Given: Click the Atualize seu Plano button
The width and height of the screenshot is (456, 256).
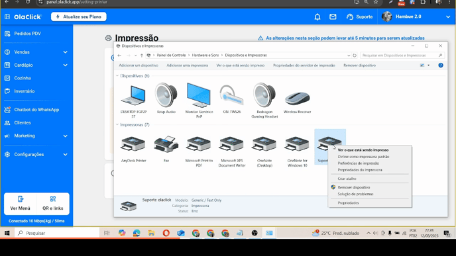Looking at the screenshot, I should point(78,17).
